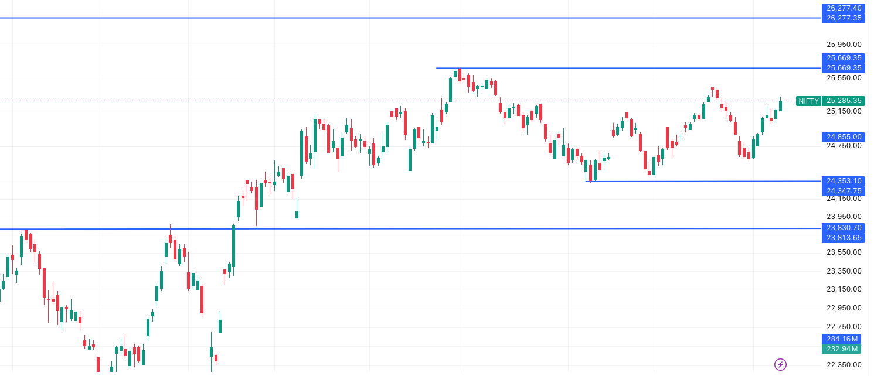
Task: Click the green NIFTY symbol label
Action: coord(808,101)
